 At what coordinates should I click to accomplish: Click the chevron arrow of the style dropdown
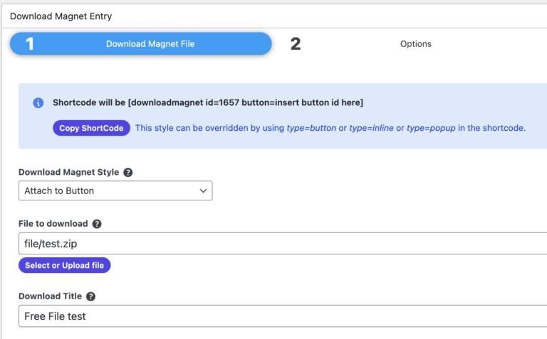(x=203, y=190)
